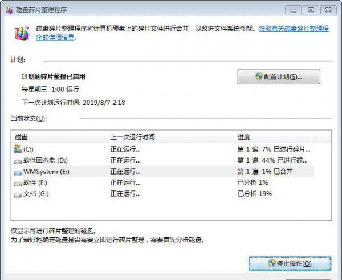Click the shield icon on 配置计划 button
Screen dimensions: 342x280
coord(259,76)
